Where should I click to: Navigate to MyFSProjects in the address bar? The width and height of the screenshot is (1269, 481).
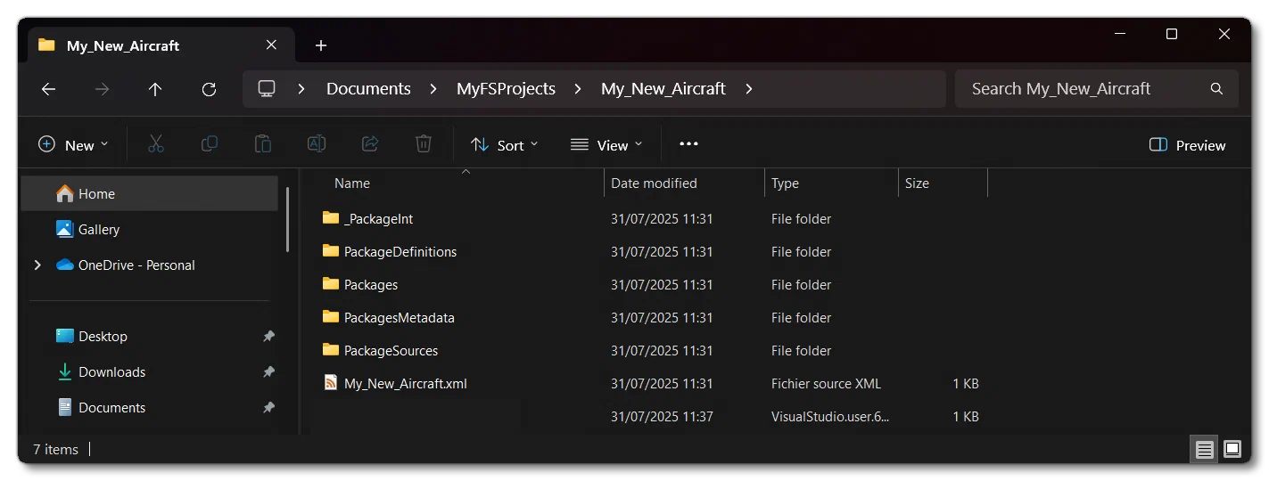click(506, 89)
